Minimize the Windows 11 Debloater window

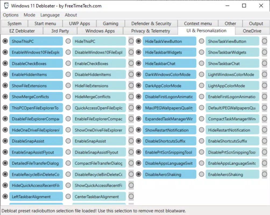point(227,6)
